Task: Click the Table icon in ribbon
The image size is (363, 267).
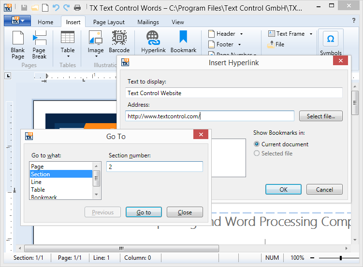Action: (68, 39)
